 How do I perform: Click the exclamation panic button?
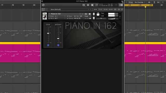click(x=116, y=5)
